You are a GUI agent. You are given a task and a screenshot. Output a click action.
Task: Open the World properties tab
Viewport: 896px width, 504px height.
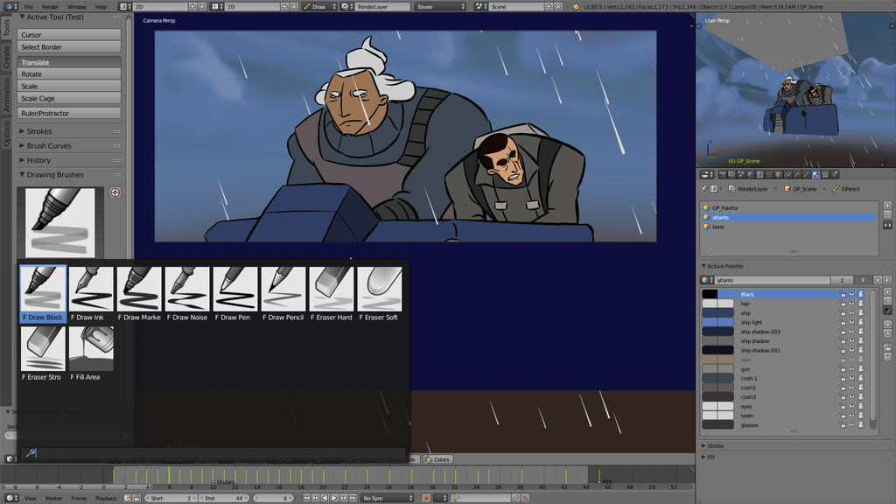(x=750, y=174)
